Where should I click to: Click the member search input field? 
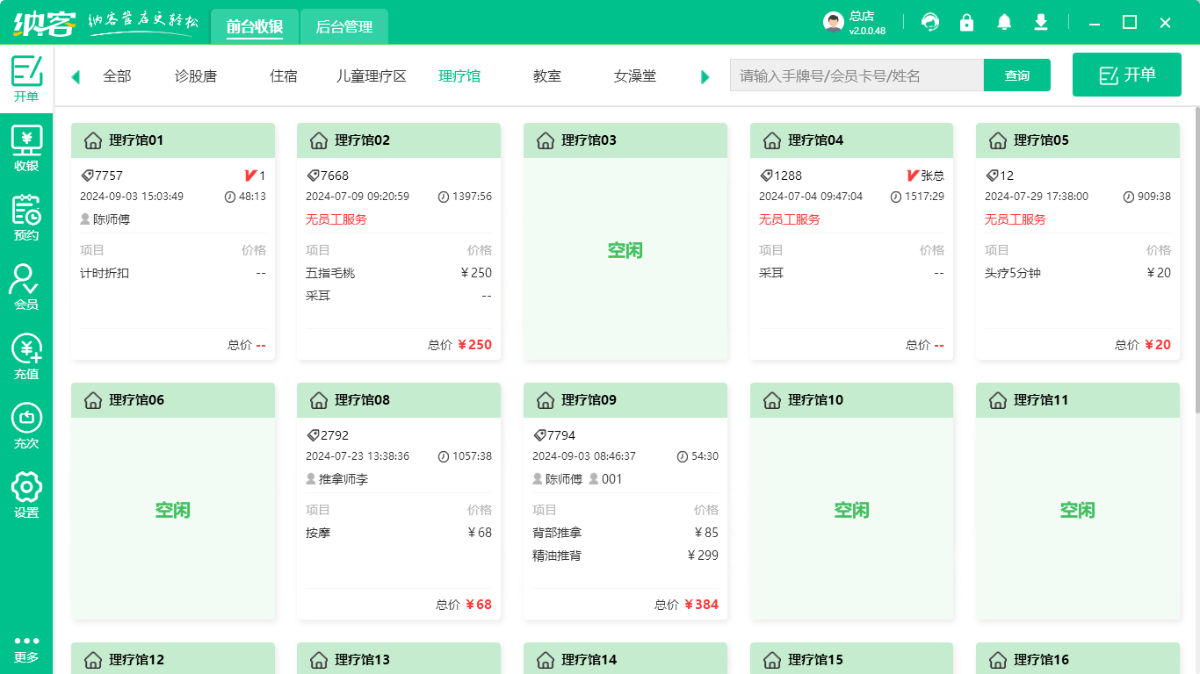857,75
